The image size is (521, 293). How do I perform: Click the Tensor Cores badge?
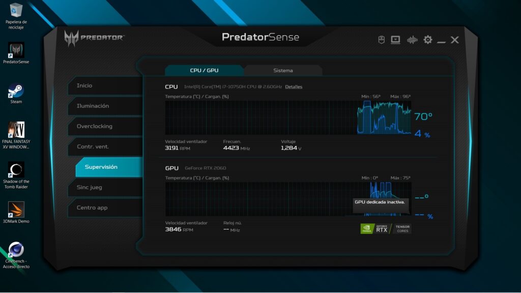pyautogui.click(x=402, y=228)
